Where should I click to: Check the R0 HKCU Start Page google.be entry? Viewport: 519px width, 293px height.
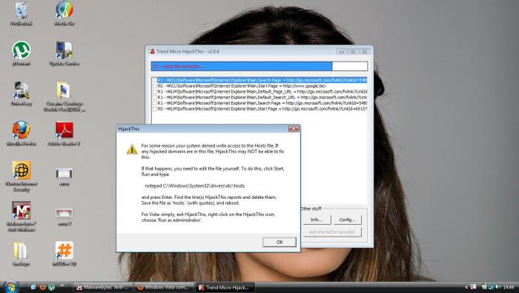click(x=154, y=86)
